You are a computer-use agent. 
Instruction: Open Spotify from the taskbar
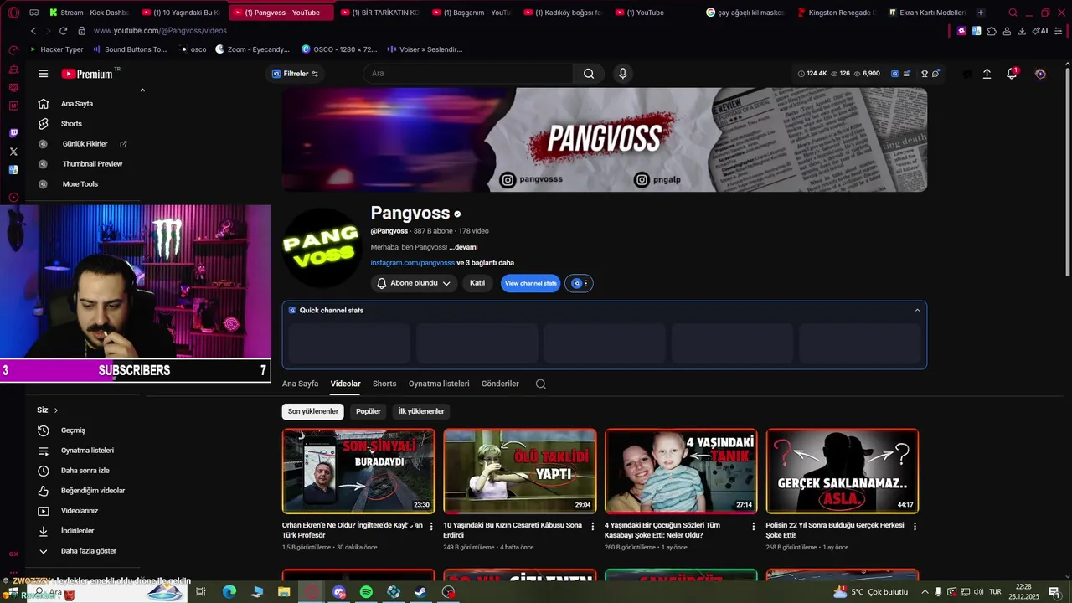[366, 592]
